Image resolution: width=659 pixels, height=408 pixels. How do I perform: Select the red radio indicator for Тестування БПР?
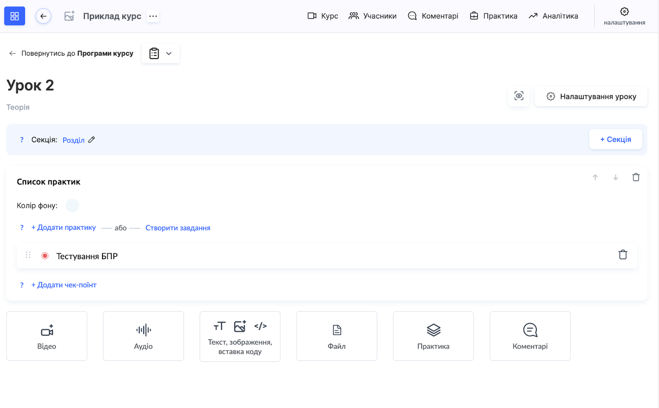[45, 256]
